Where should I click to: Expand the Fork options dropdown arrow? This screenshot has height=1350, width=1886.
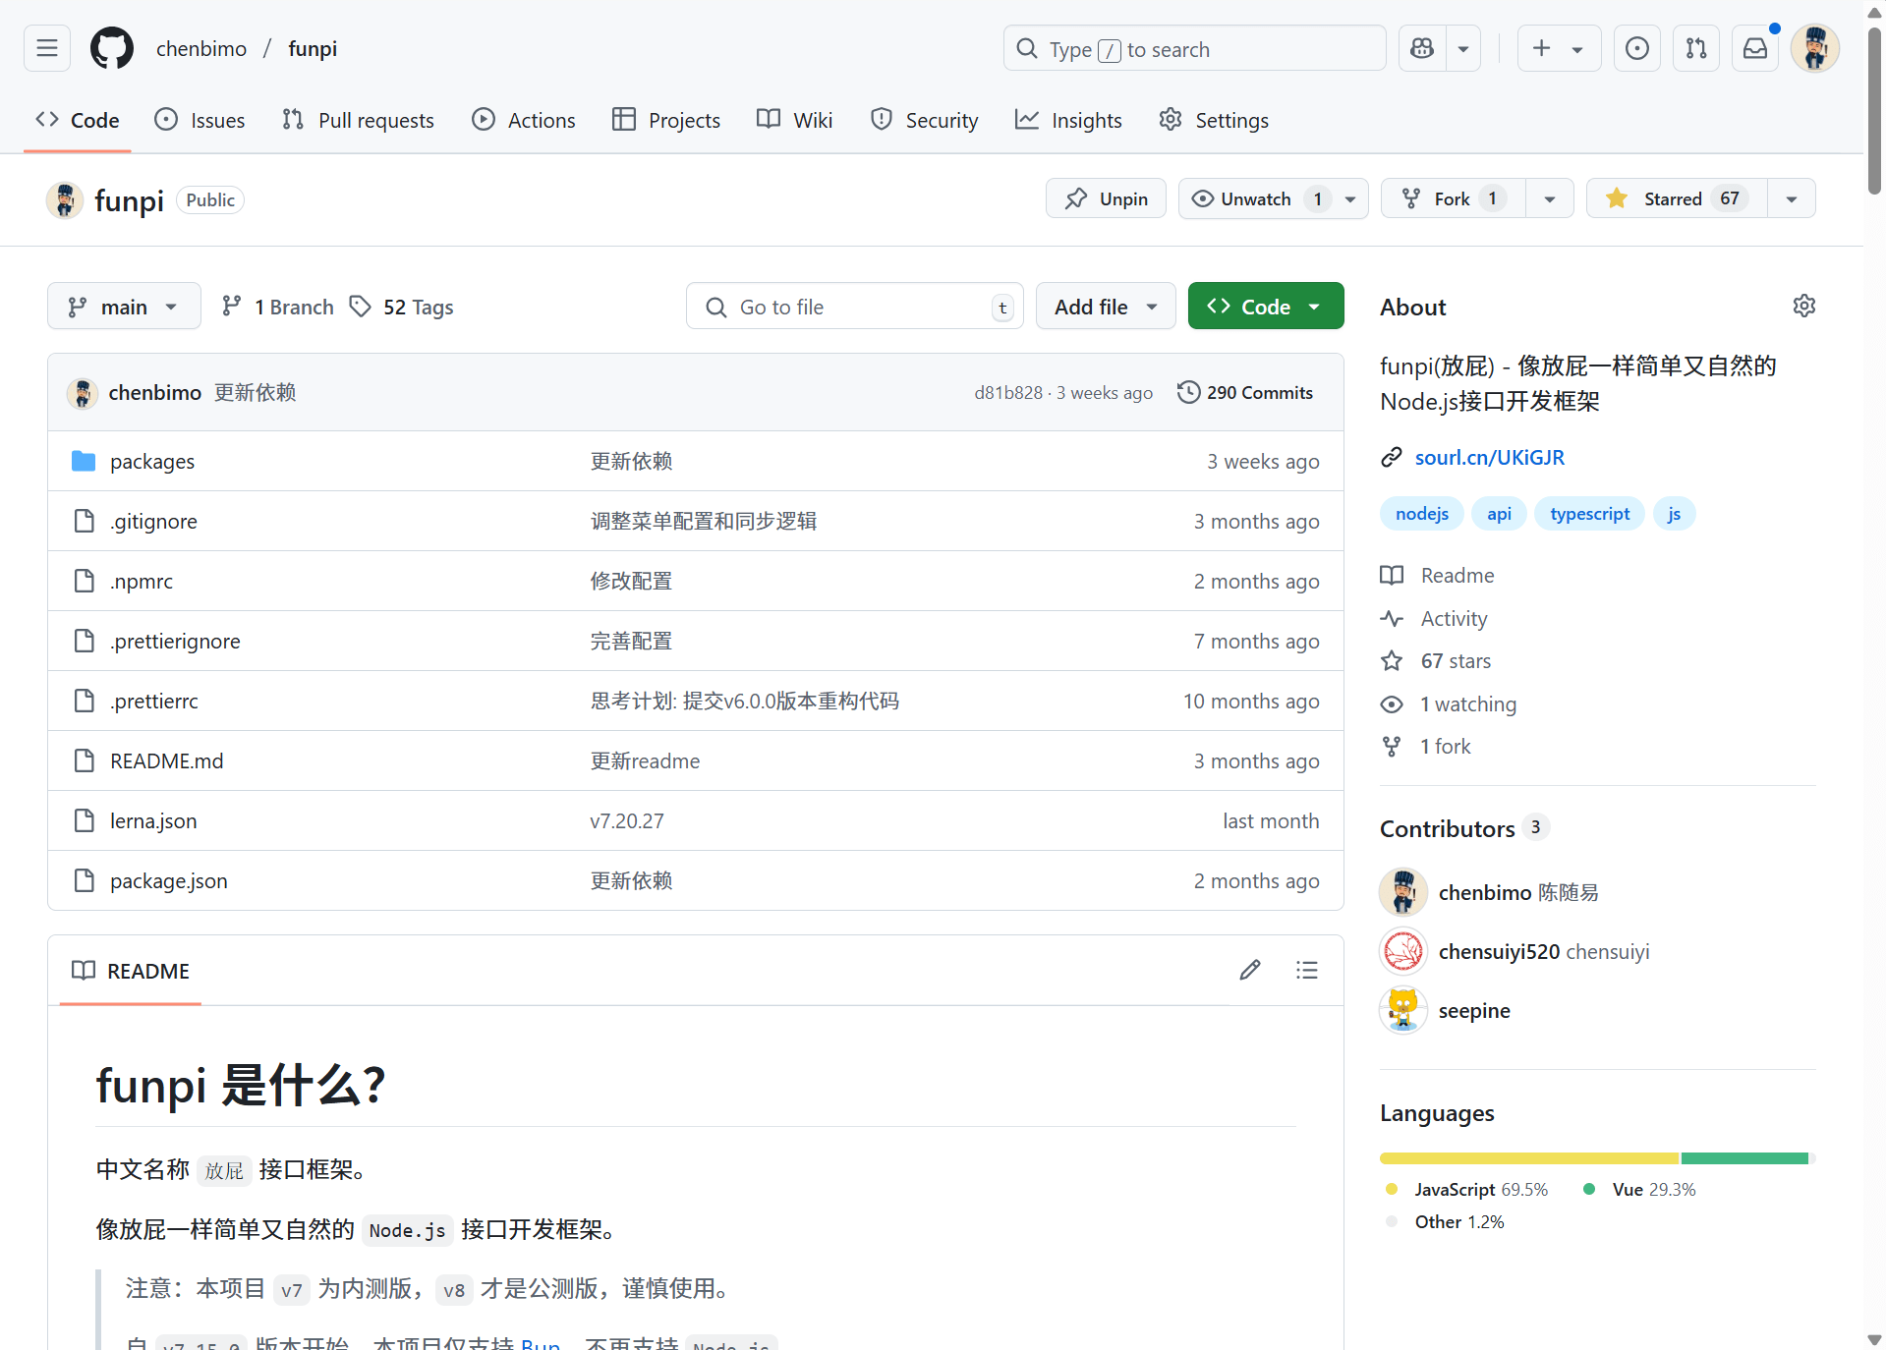tap(1550, 198)
